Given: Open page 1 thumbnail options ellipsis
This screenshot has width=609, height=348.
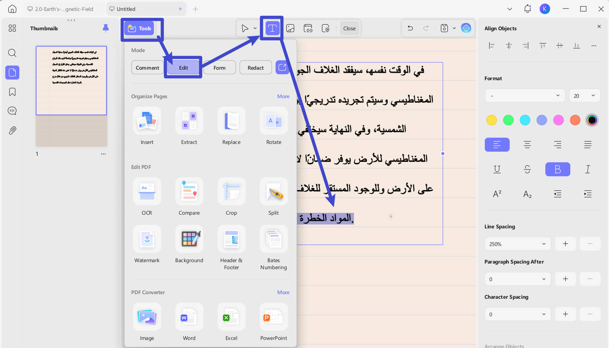Looking at the screenshot, I should pyautogui.click(x=103, y=154).
